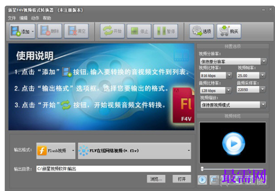
Task: Open settings via the 选项 button
Action: click(x=202, y=31)
